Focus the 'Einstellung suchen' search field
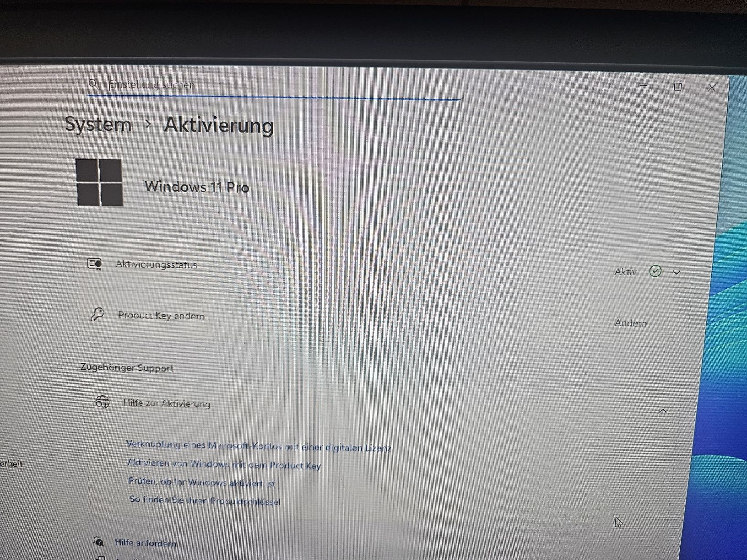 tap(274, 87)
